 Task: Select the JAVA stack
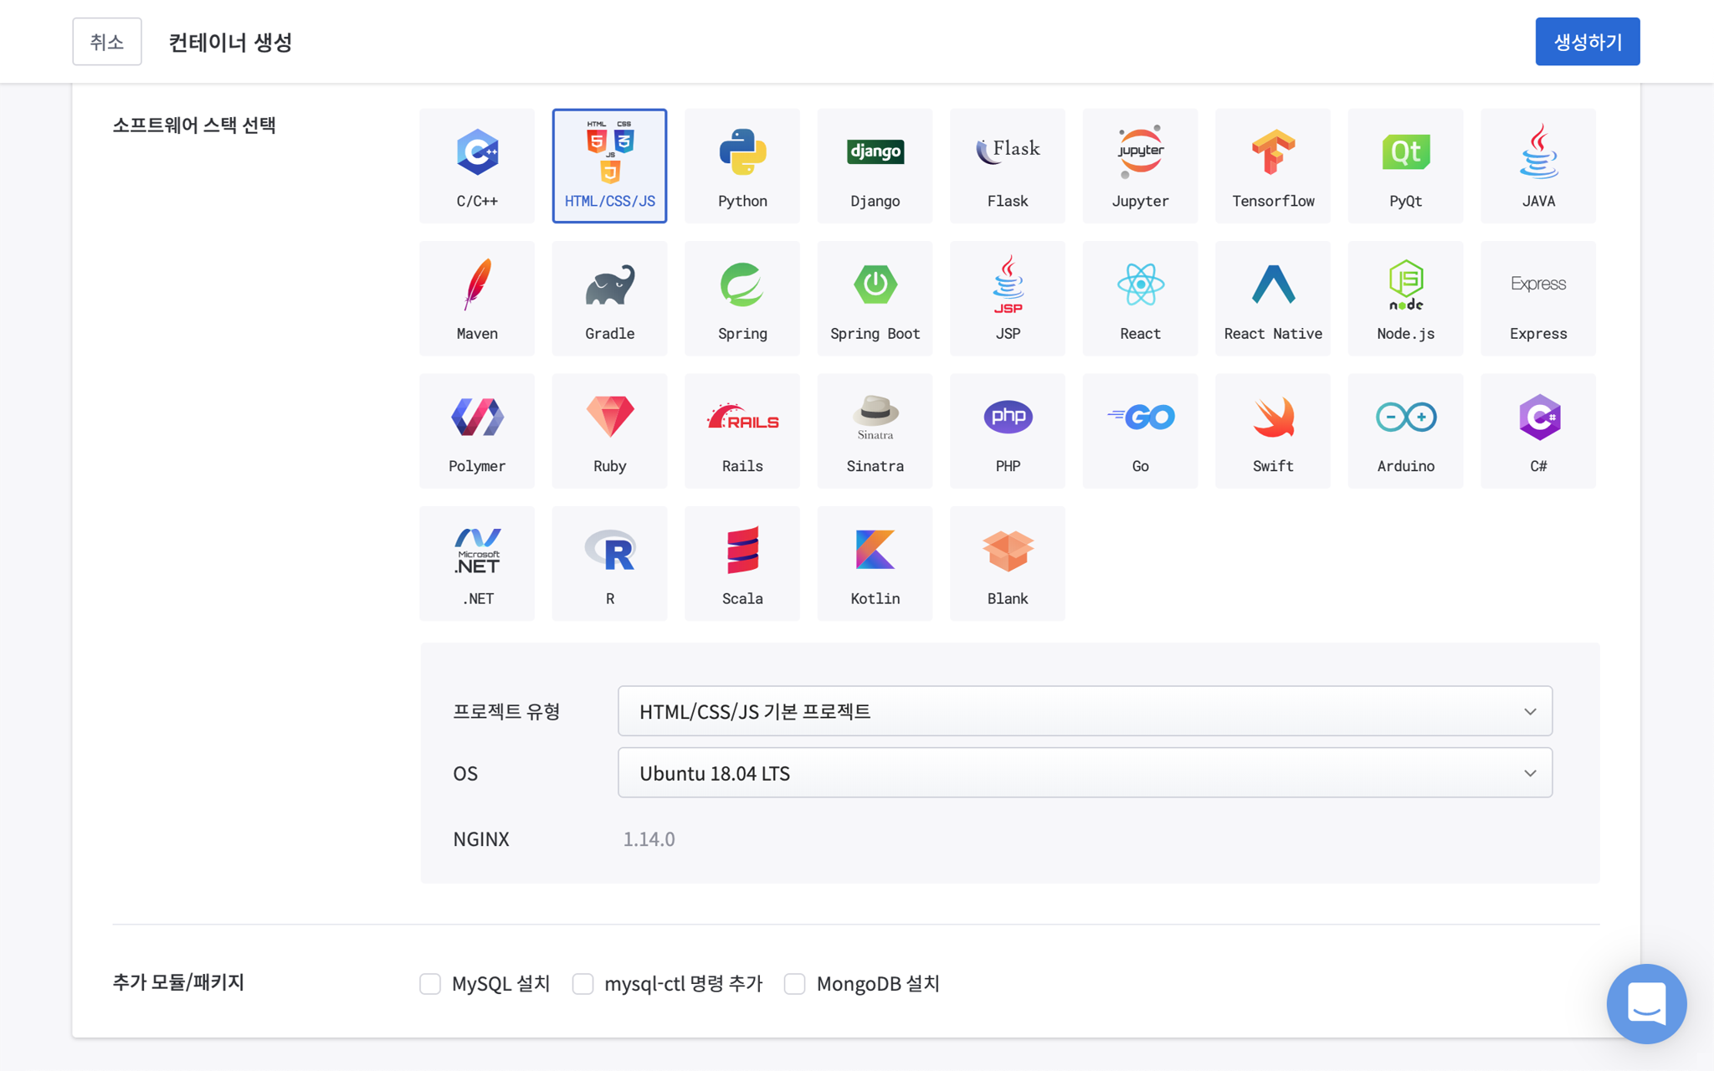coord(1538,166)
